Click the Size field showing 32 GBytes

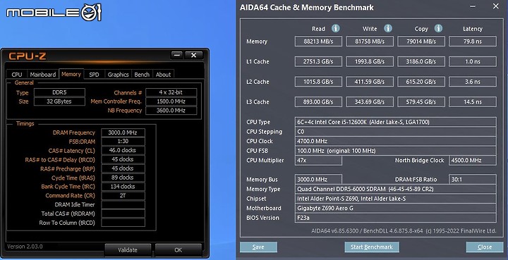coord(59,101)
